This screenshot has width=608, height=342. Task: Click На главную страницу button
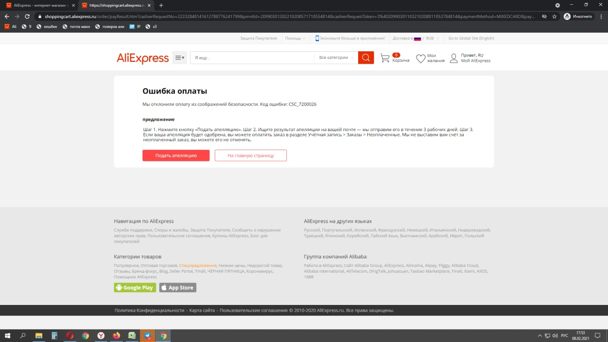click(x=251, y=155)
